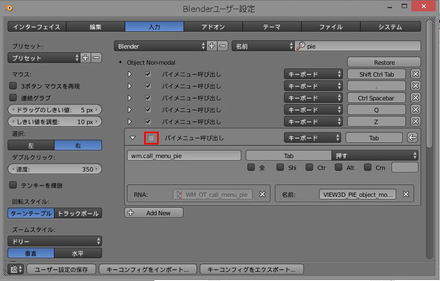The height and width of the screenshot is (281, 440).
Task: Expand the Ctrl Spacebar keymap entry
Action: (x=130, y=98)
